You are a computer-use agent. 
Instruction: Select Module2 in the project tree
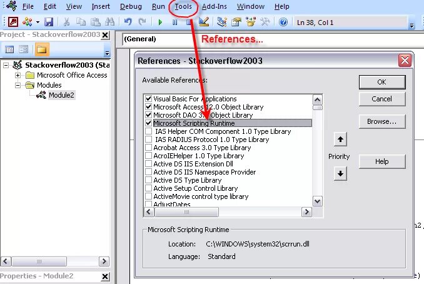tap(61, 95)
